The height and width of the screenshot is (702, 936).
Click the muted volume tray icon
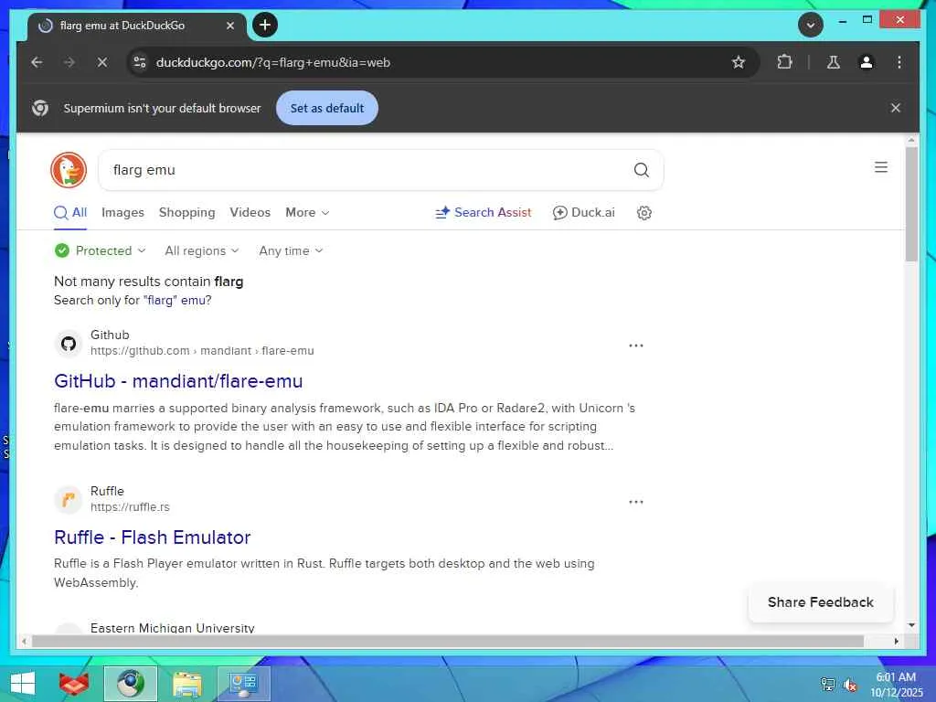pos(849,685)
